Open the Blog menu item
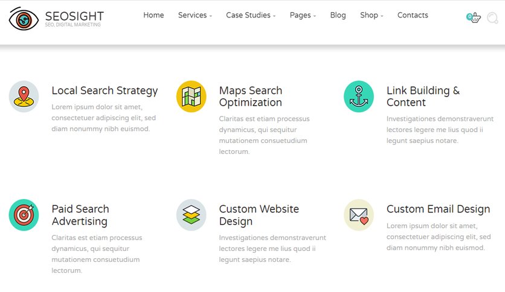This screenshot has width=505, height=292. click(x=338, y=15)
